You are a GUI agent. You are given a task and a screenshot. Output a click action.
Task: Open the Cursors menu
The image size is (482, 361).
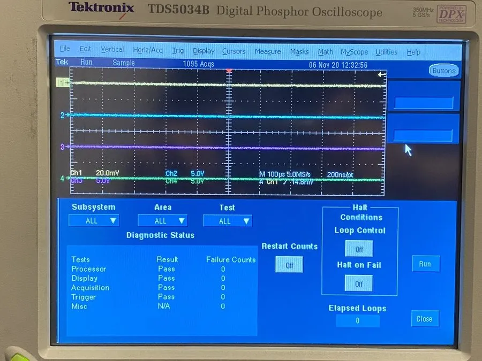point(234,51)
